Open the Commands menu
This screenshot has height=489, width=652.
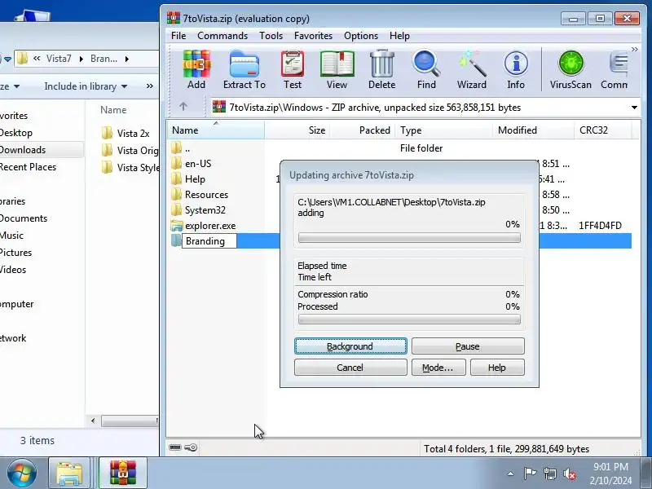tap(222, 36)
